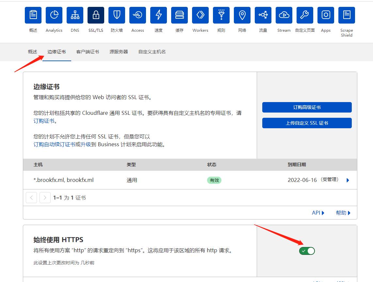This screenshot has width=373, height=282.
Task: Click the Workers navigation icon
Action: (200, 15)
